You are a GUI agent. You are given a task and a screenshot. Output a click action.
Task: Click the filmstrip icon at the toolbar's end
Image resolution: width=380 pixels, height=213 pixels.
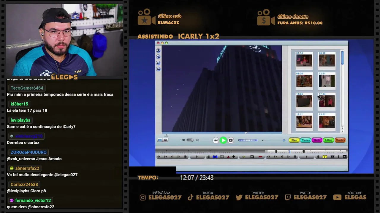(345, 157)
